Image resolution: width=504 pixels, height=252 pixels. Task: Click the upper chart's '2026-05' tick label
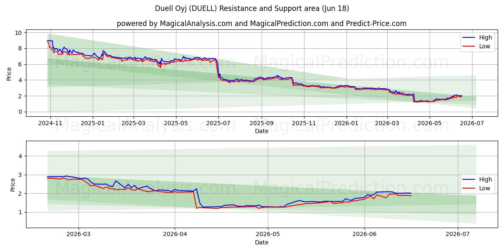pyautogui.click(x=429, y=123)
